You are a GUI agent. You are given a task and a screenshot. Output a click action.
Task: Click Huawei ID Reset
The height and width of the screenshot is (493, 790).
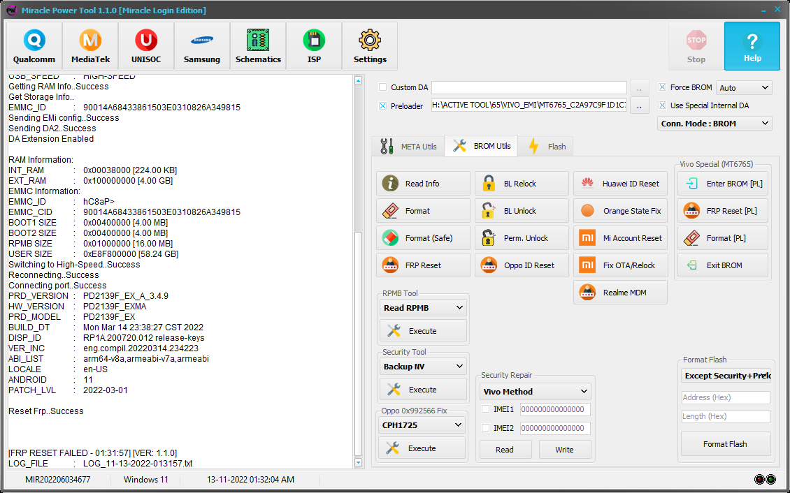(621, 184)
